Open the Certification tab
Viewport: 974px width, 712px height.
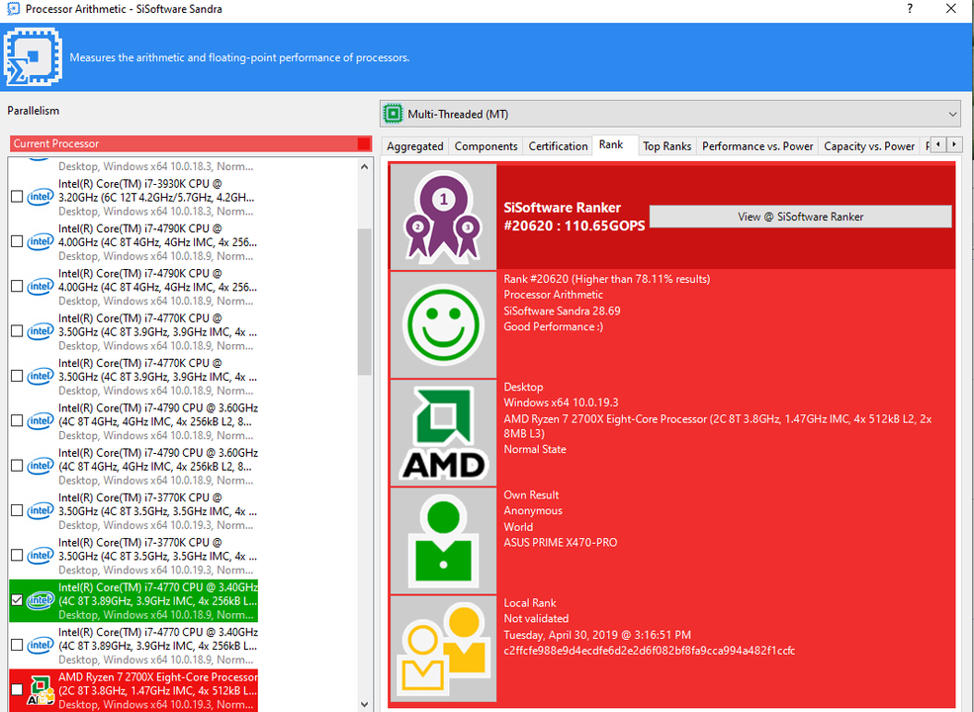pos(558,146)
